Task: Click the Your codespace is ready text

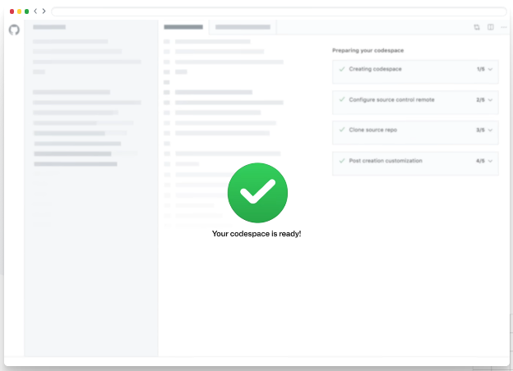Action: tap(256, 234)
